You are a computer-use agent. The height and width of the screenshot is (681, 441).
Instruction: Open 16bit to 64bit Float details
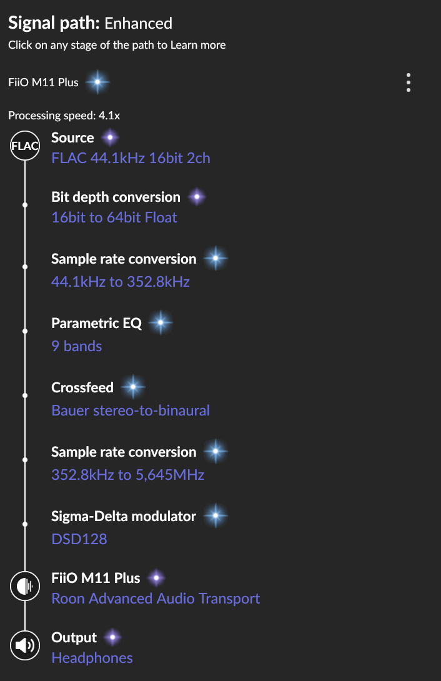tap(114, 217)
